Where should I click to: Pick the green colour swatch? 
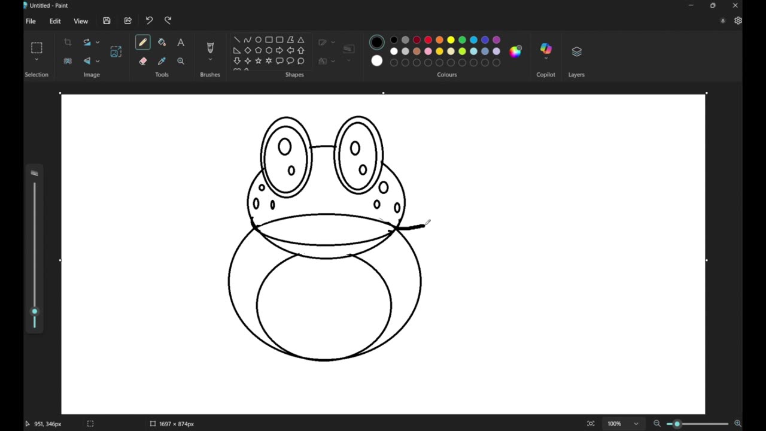coord(462,40)
